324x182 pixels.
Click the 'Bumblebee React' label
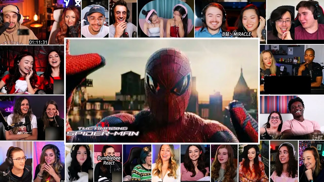(x=108, y=160)
